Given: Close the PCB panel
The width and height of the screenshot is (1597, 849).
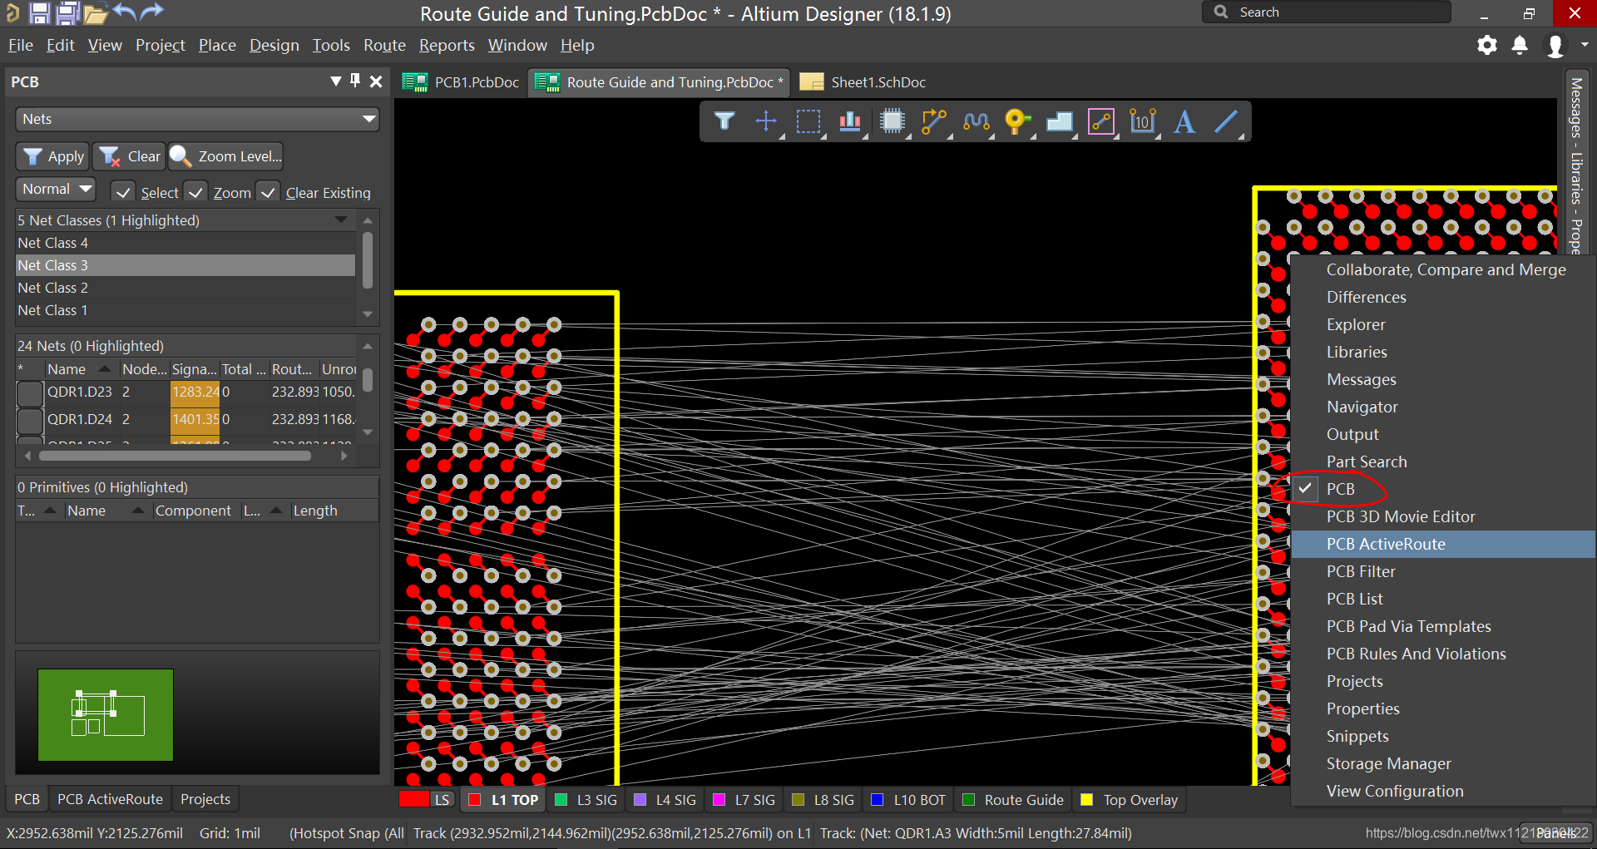Looking at the screenshot, I should pyautogui.click(x=376, y=81).
